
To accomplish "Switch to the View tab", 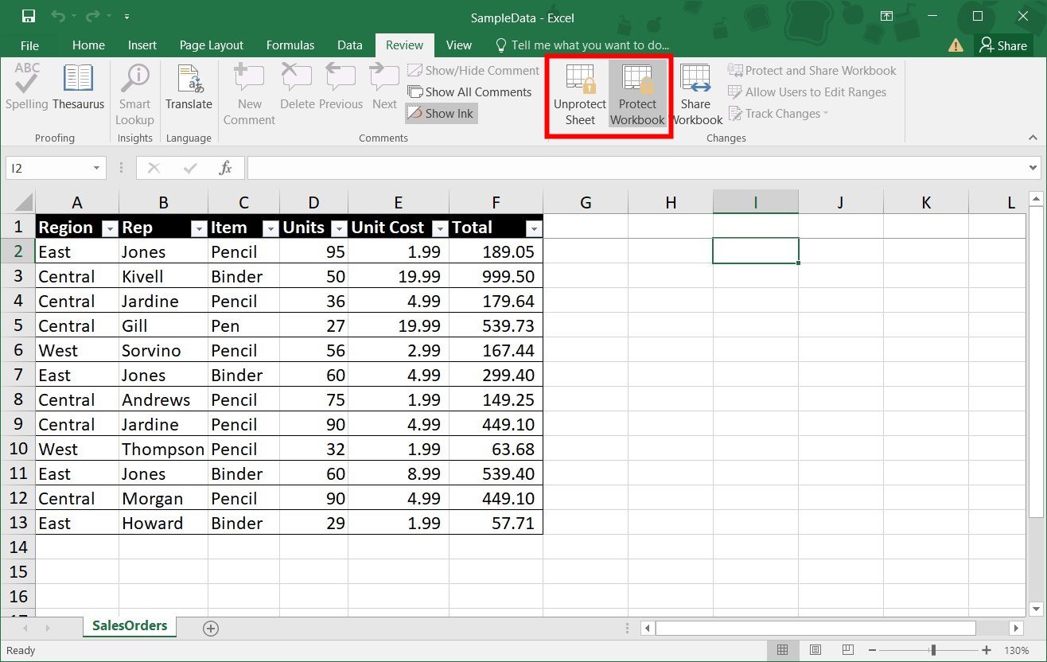I will click(x=459, y=45).
